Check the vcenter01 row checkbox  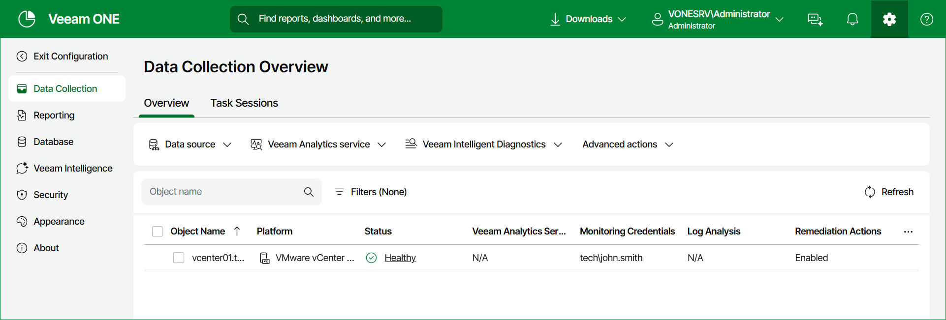(x=179, y=258)
